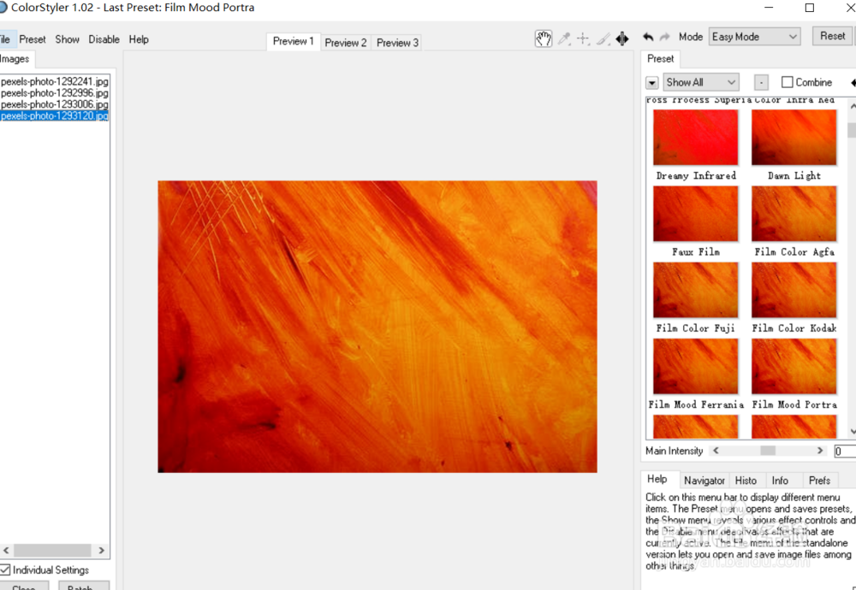The height and width of the screenshot is (590, 856).
Task: Open the Disable menu
Action: click(104, 39)
